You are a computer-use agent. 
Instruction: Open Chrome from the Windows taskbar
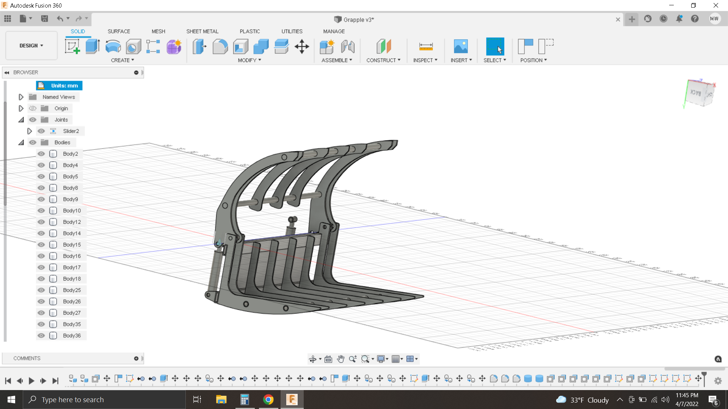pyautogui.click(x=268, y=400)
